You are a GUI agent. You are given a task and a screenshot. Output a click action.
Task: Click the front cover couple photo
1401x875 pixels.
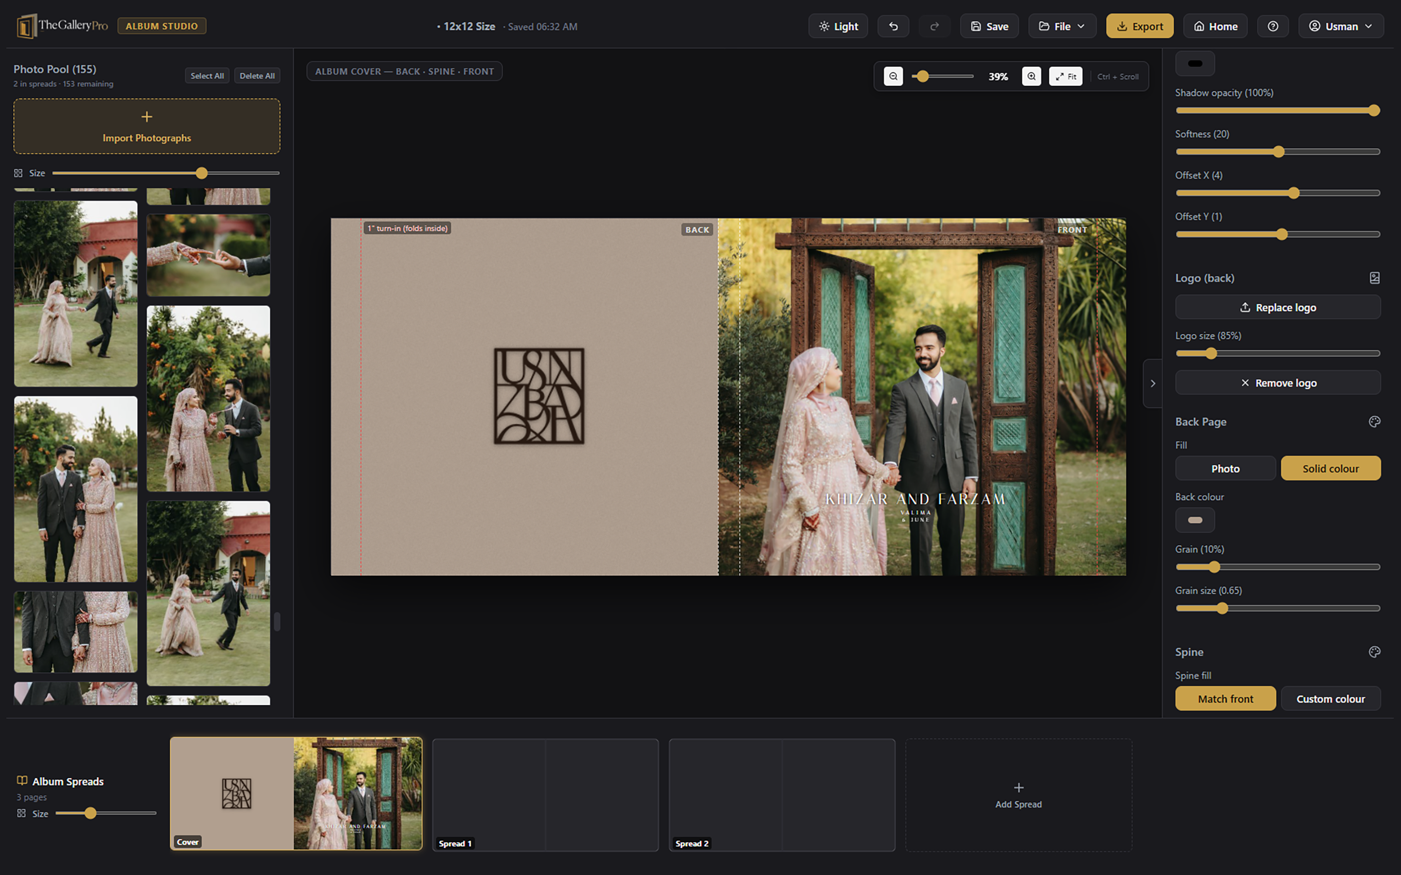pyautogui.click(x=922, y=396)
